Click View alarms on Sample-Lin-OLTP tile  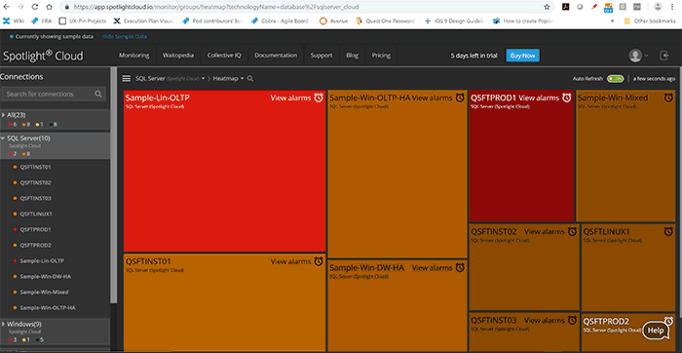(290, 98)
